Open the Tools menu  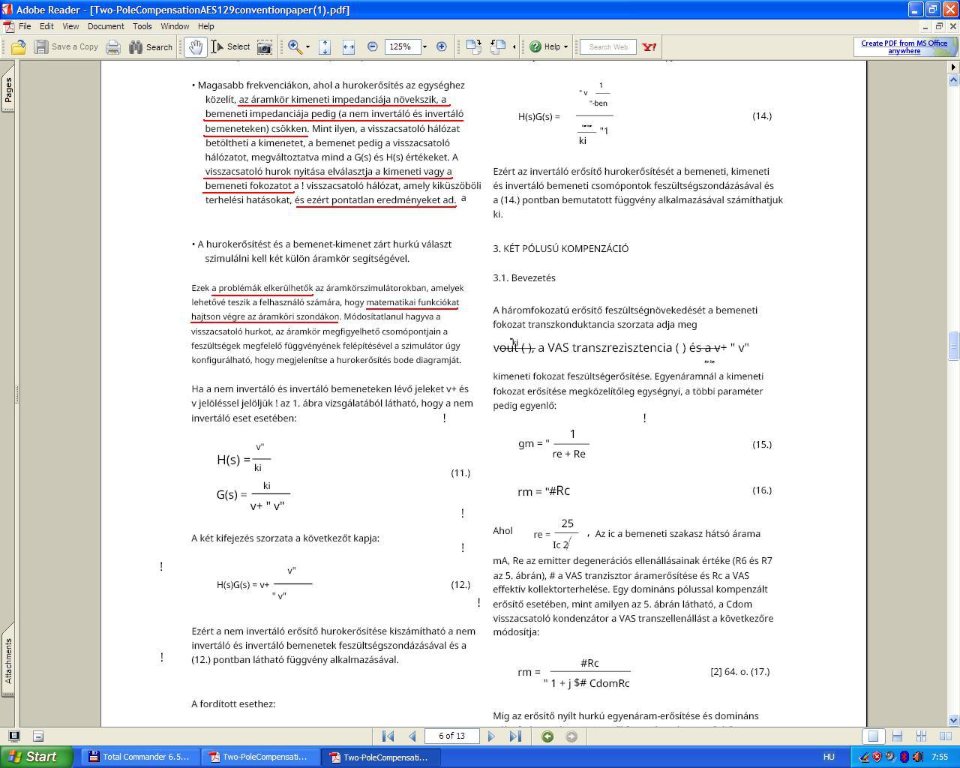142,26
